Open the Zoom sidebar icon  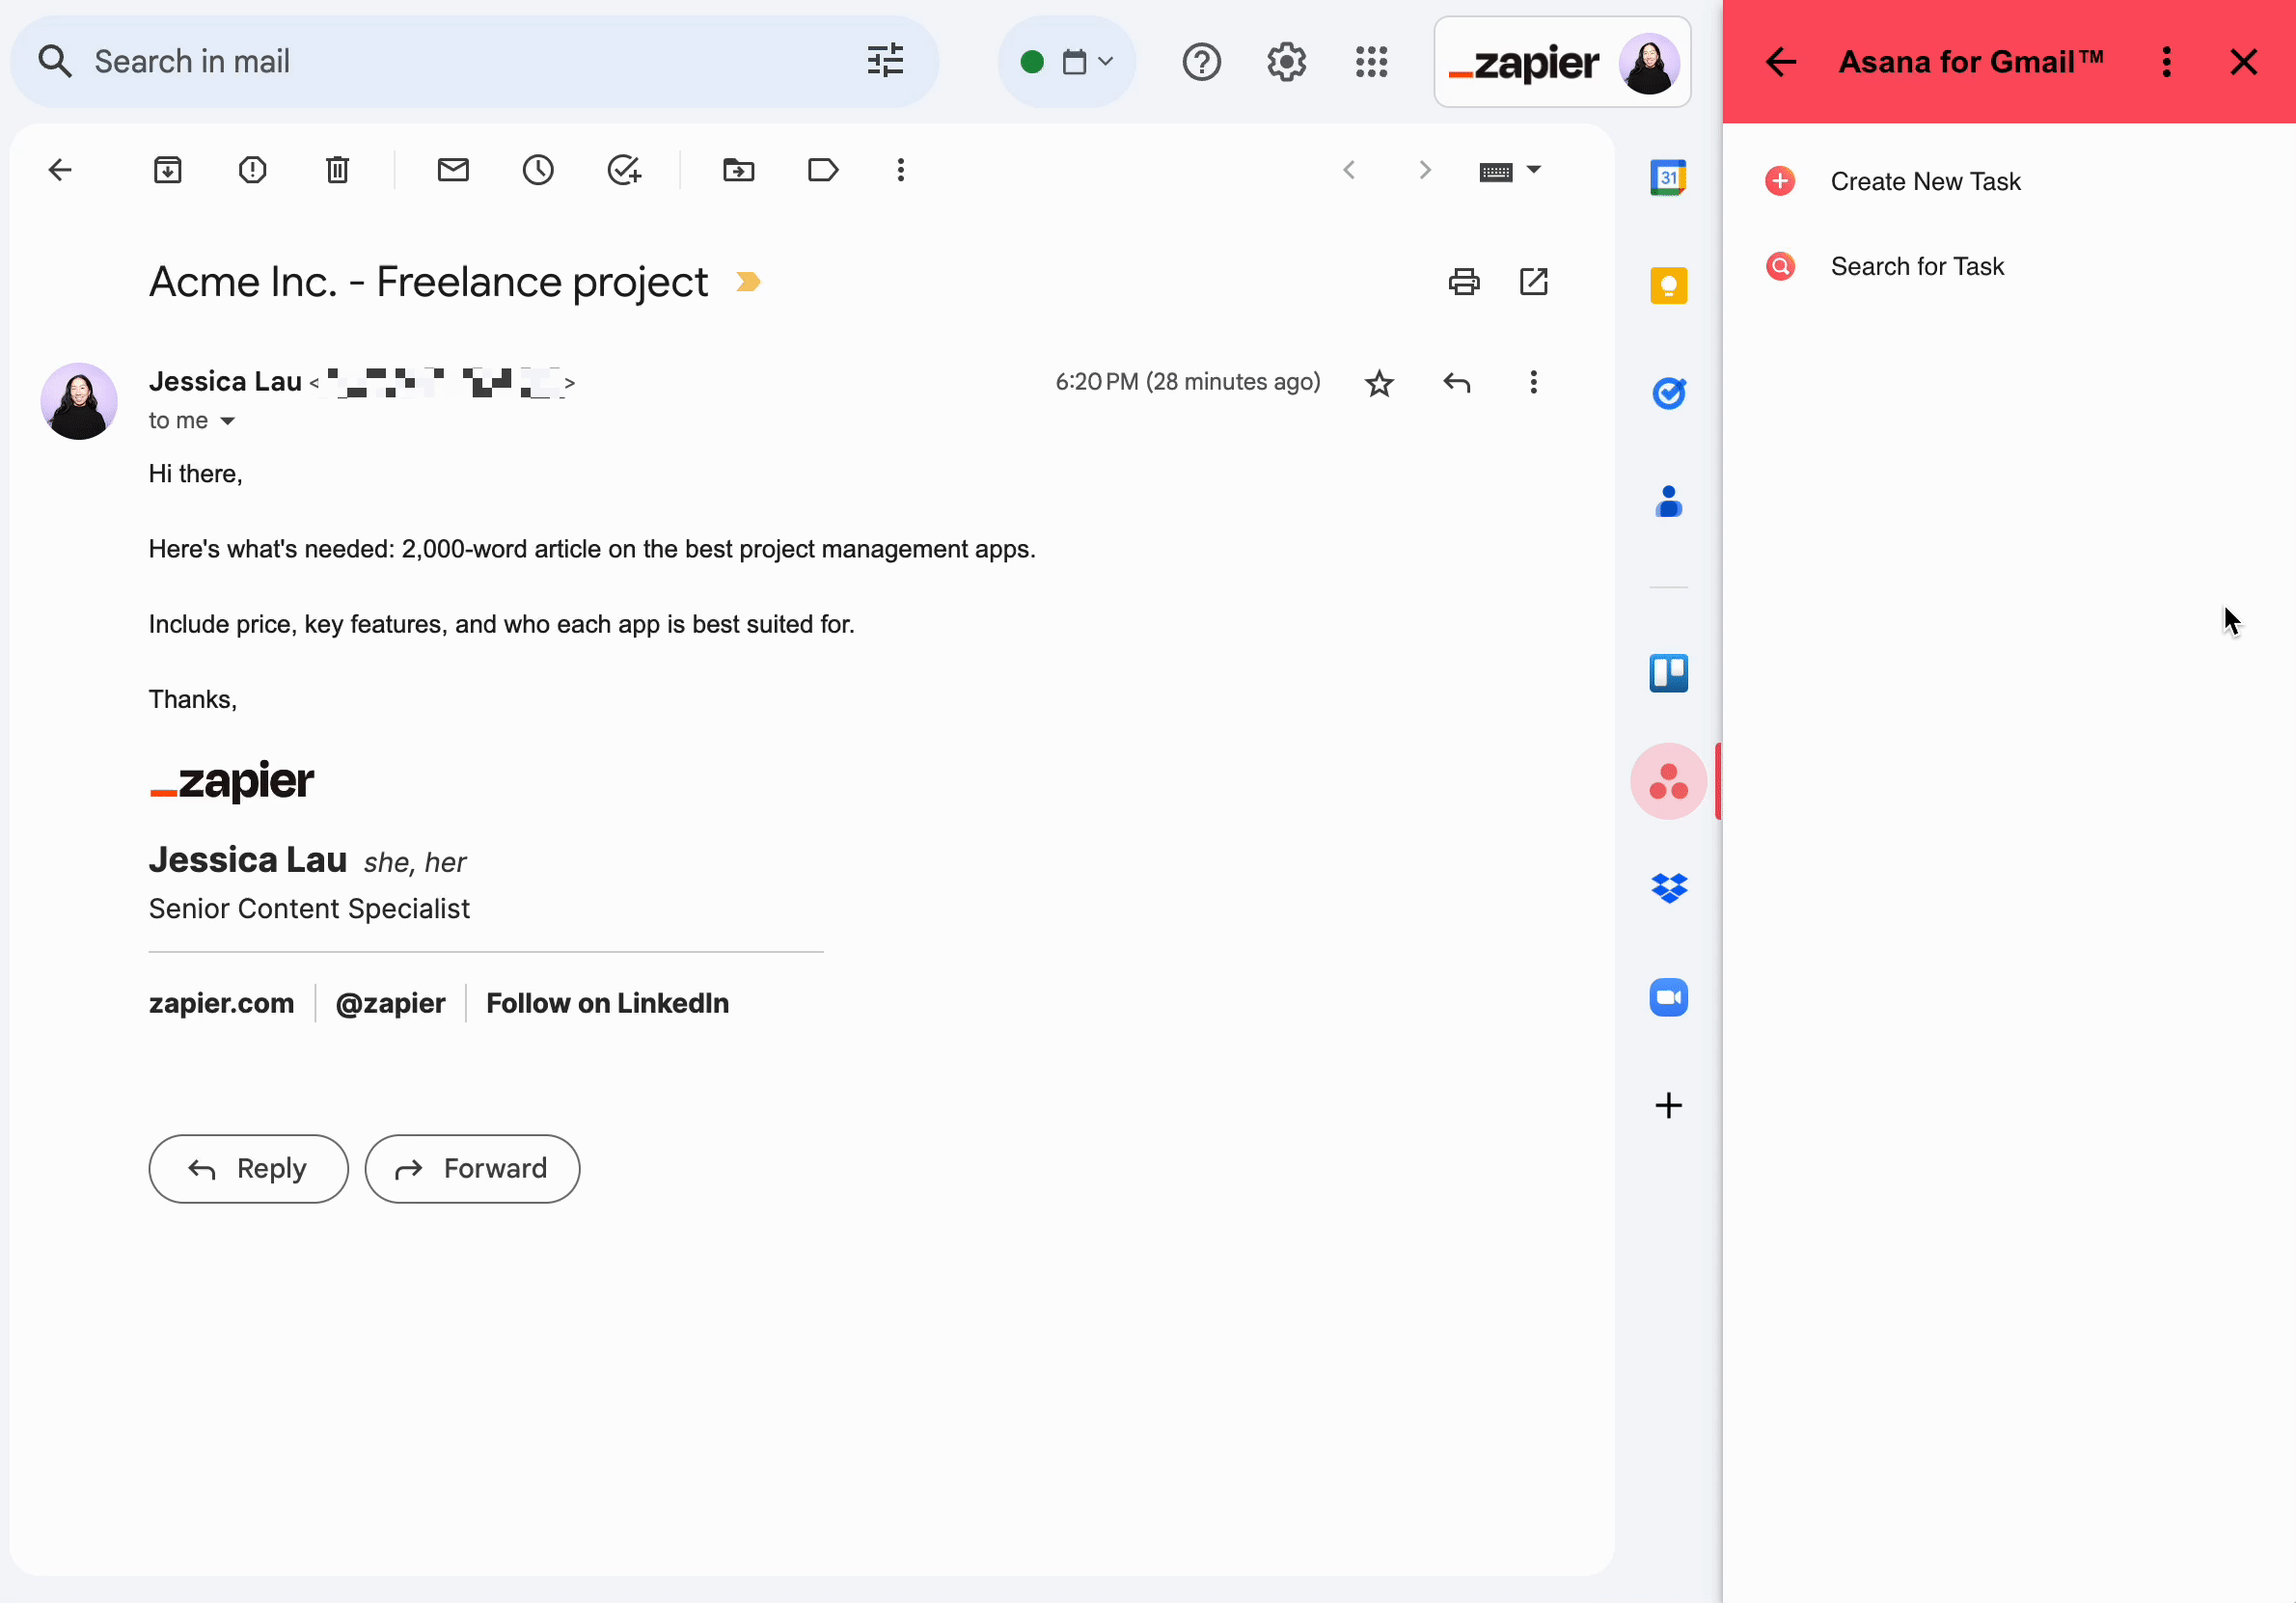pyautogui.click(x=1668, y=996)
